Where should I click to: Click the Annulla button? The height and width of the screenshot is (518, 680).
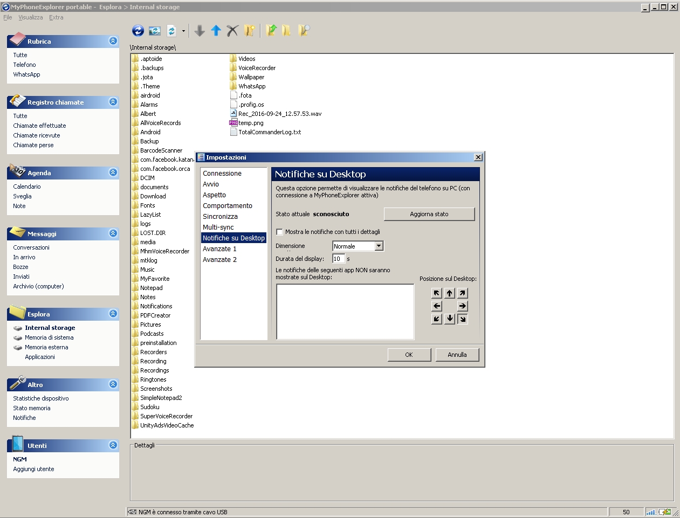pyautogui.click(x=457, y=355)
